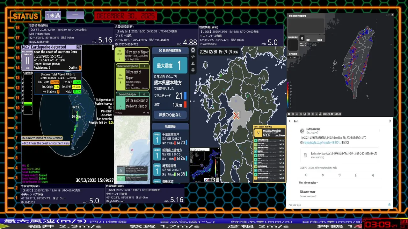
Task: Click Quality C badge in GlobalQuake panel
Action: (x=80, y=68)
